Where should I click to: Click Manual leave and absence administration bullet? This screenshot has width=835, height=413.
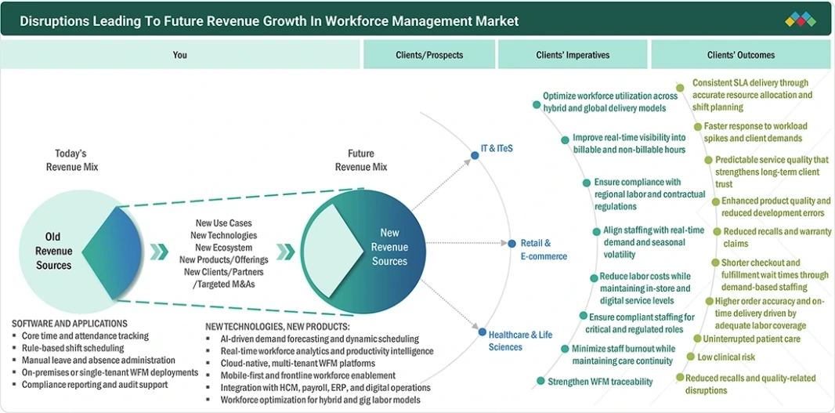click(99, 360)
